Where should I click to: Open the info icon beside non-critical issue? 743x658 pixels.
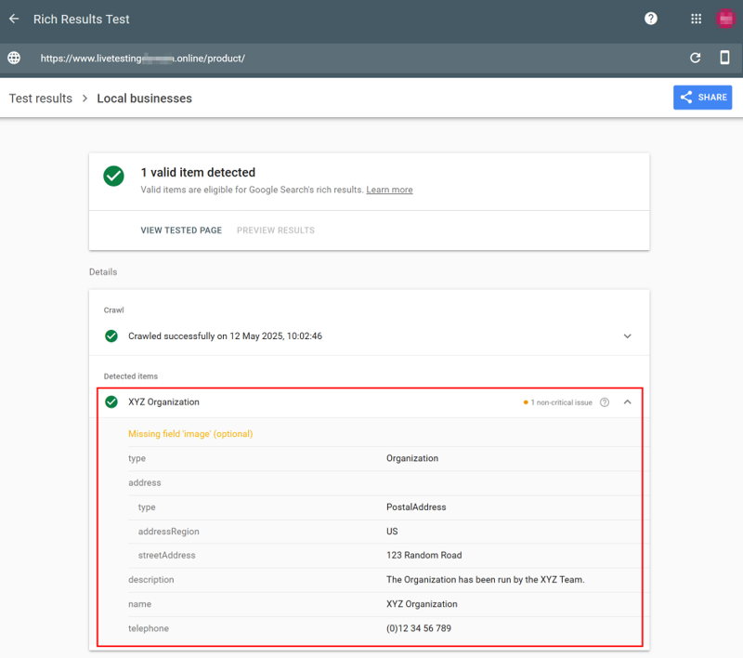pyautogui.click(x=605, y=401)
